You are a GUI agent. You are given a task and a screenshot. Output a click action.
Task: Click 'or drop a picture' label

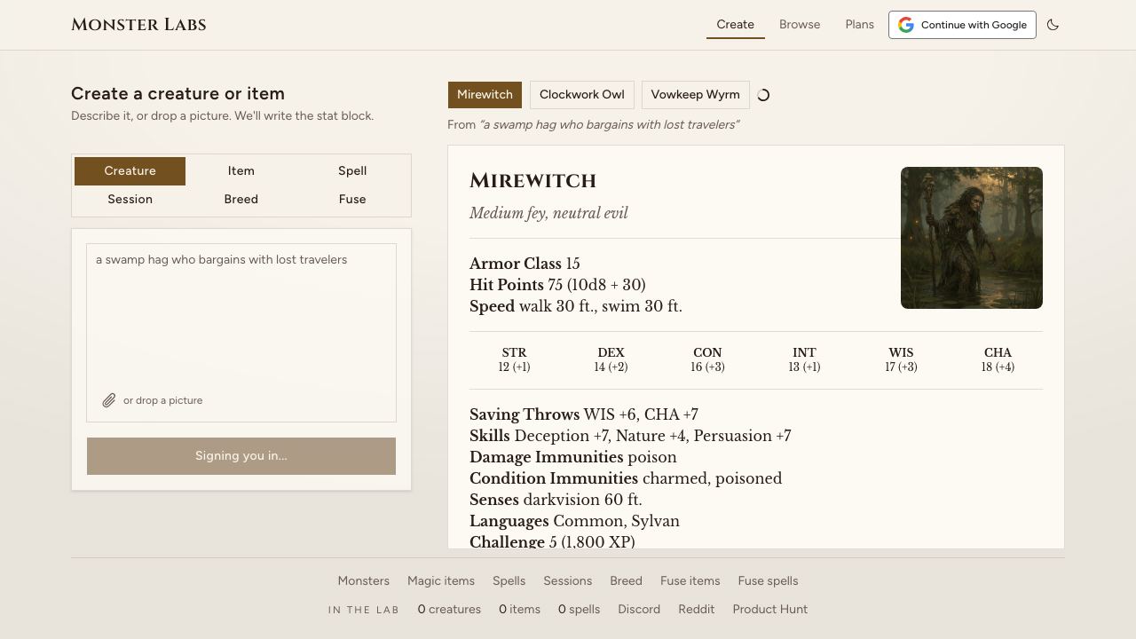coord(162,400)
